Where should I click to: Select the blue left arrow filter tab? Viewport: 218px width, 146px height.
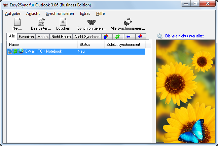click(130, 37)
